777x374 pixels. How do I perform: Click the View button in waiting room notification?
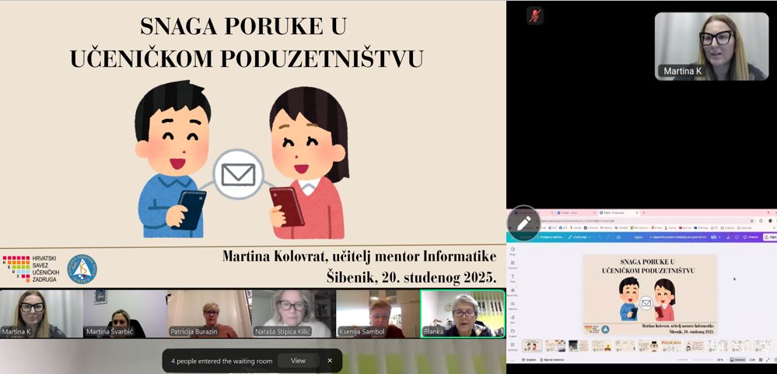[x=298, y=361]
